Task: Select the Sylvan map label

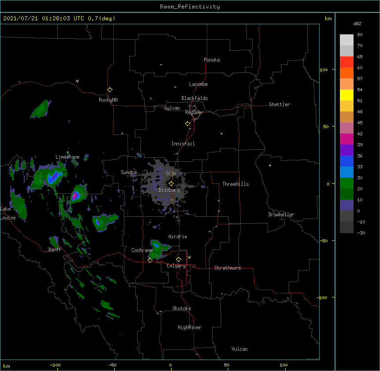Action: point(172,108)
